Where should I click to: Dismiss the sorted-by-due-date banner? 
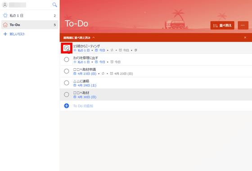245,38
